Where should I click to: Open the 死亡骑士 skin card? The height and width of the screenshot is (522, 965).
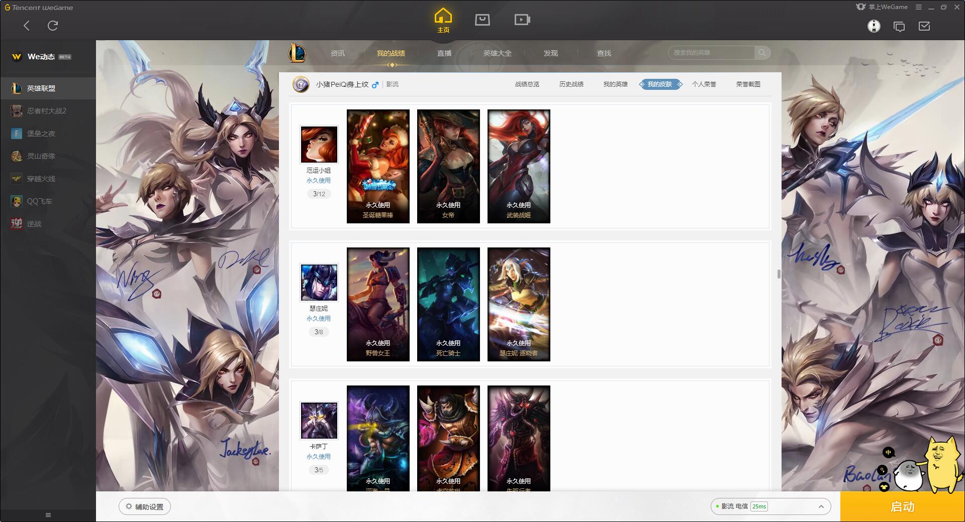coord(448,304)
